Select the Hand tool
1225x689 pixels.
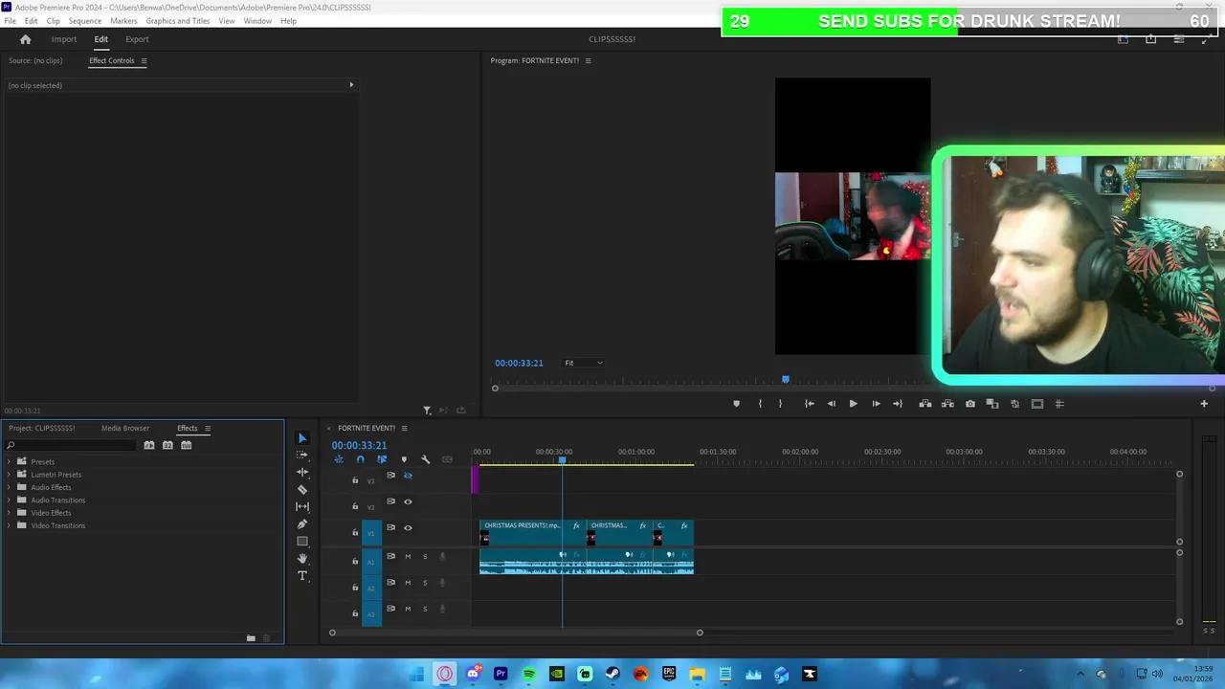click(x=302, y=558)
